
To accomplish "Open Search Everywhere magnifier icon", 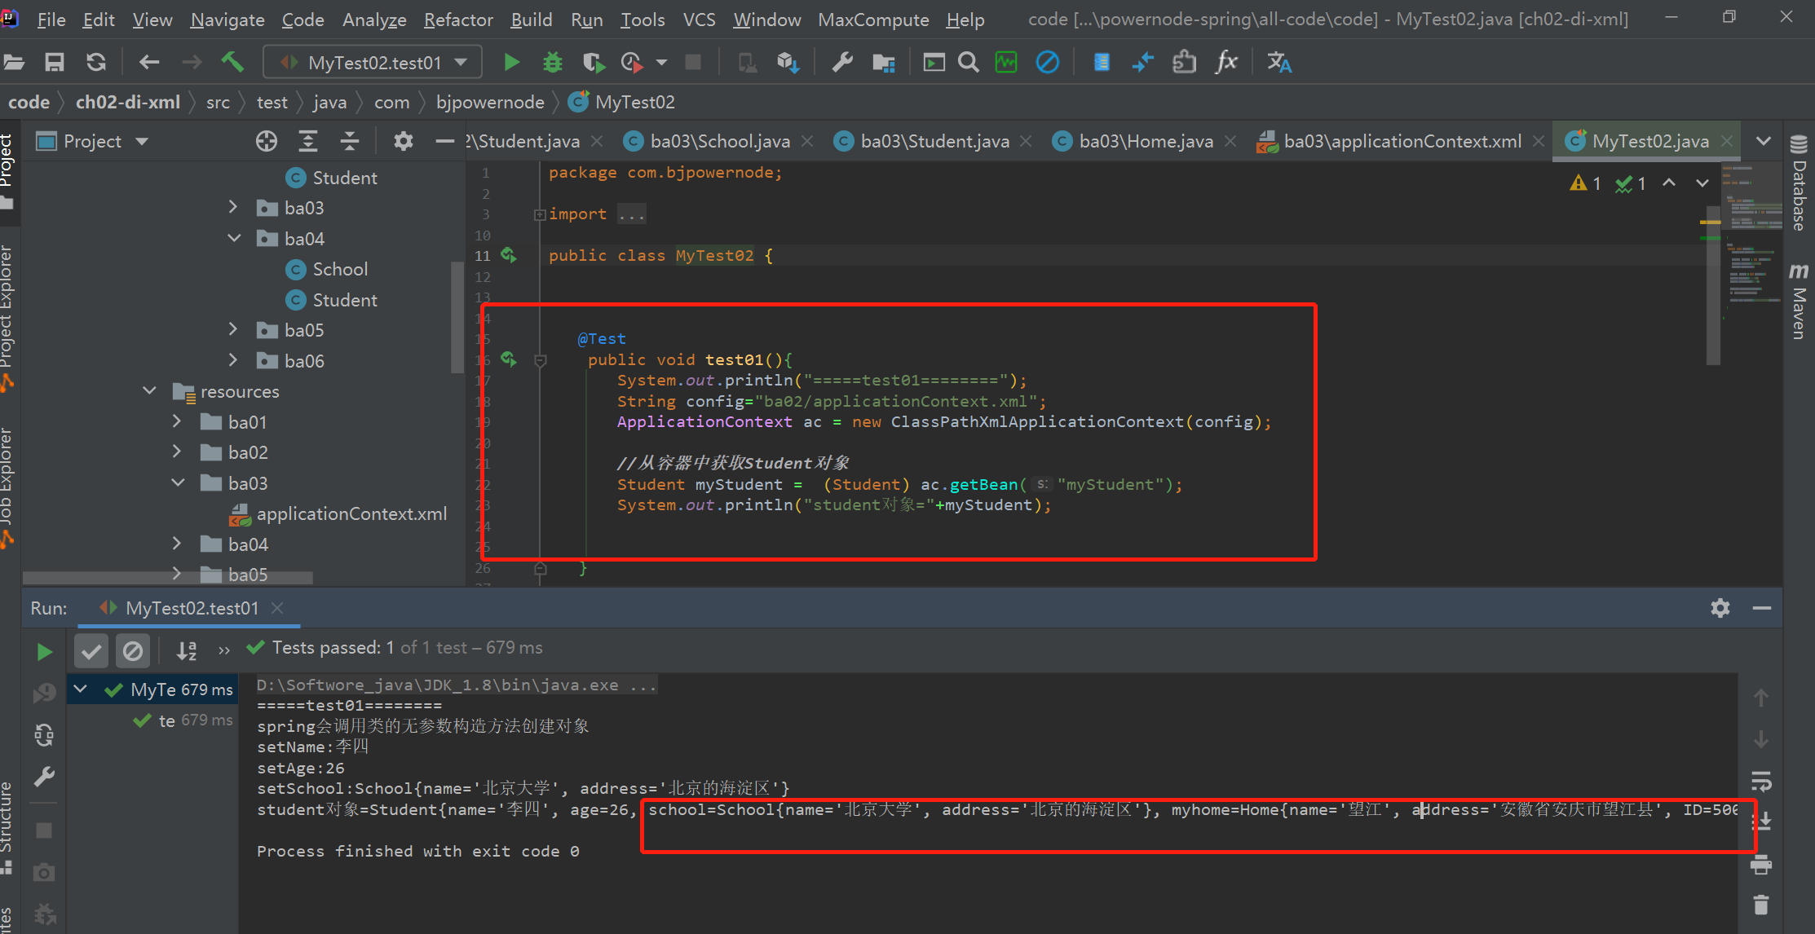I will [x=968, y=62].
